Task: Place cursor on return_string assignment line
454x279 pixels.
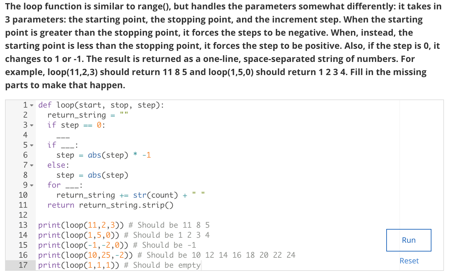Action: pyautogui.click(x=77, y=115)
